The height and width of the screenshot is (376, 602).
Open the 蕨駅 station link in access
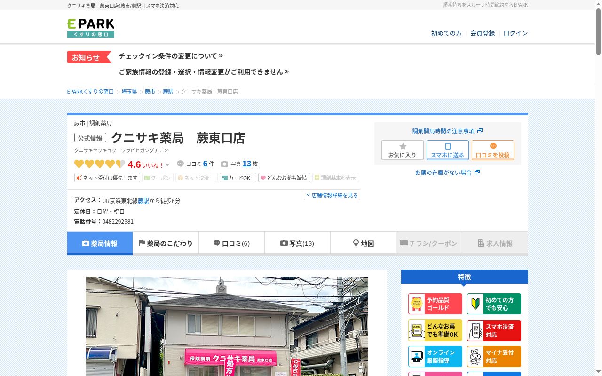(x=143, y=201)
